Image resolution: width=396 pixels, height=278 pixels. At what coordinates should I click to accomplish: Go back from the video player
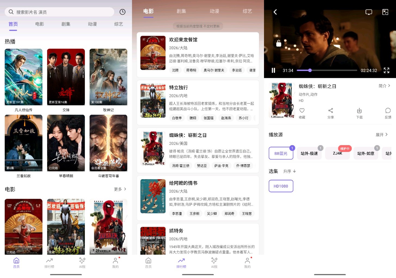click(x=275, y=12)
